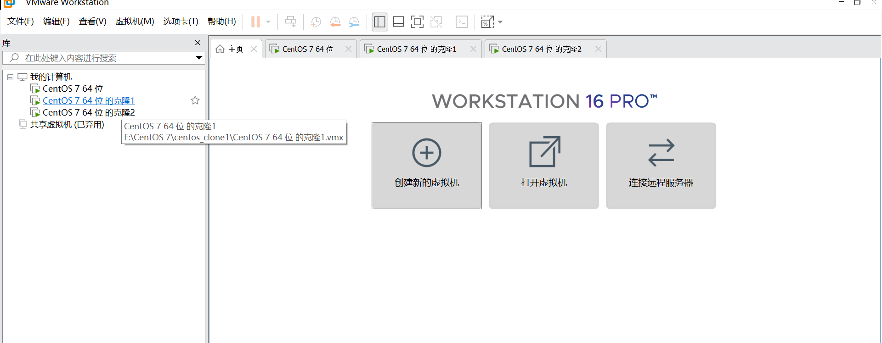
Task: Close the CentOS 7 64 位 的克隆2 tab
Action: 598,49
